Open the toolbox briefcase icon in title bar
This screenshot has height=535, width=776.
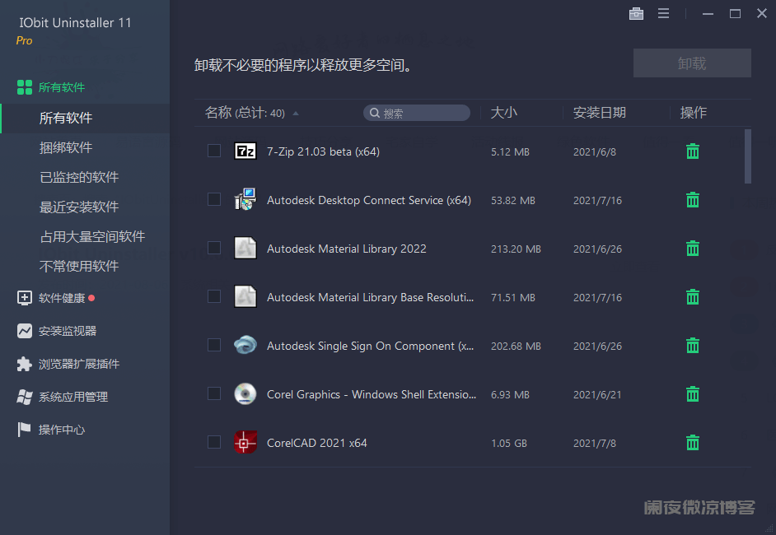(636, 14)
